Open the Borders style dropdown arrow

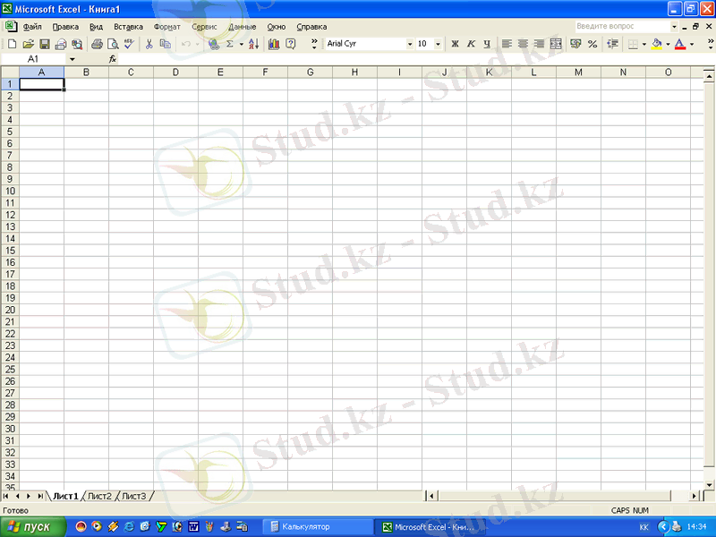click(x=644, y=44)
